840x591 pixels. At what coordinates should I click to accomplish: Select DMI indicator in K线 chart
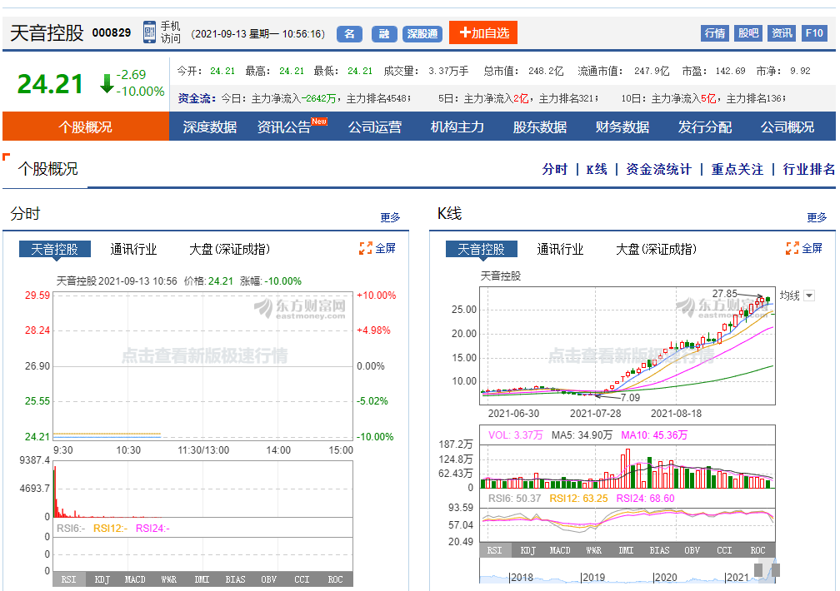click(x=626, y=550)
